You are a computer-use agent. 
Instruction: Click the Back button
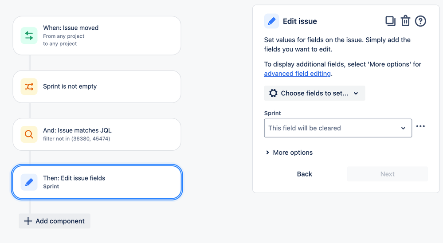305,174
